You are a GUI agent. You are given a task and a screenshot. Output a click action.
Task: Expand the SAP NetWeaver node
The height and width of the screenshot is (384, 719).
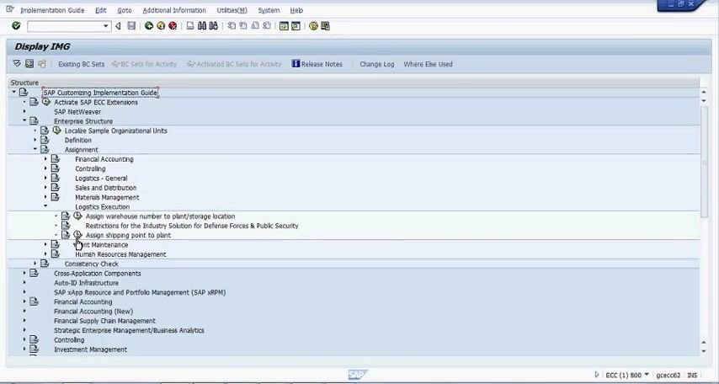(24, 111)
